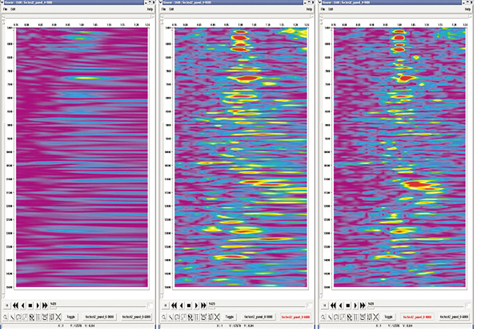Click the zoom magnifier tool in the right window

tap(323, 317)
